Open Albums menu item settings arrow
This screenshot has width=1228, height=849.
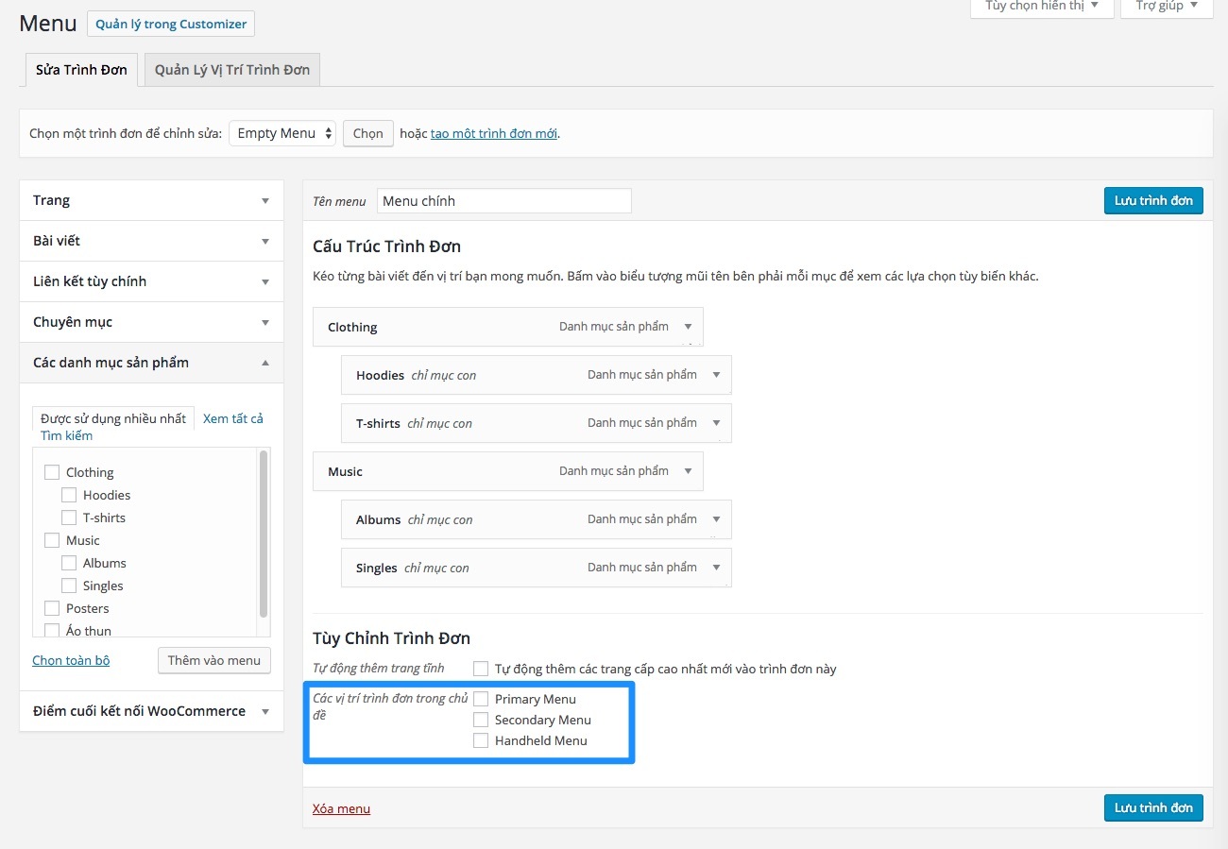[x=716, y=519]
